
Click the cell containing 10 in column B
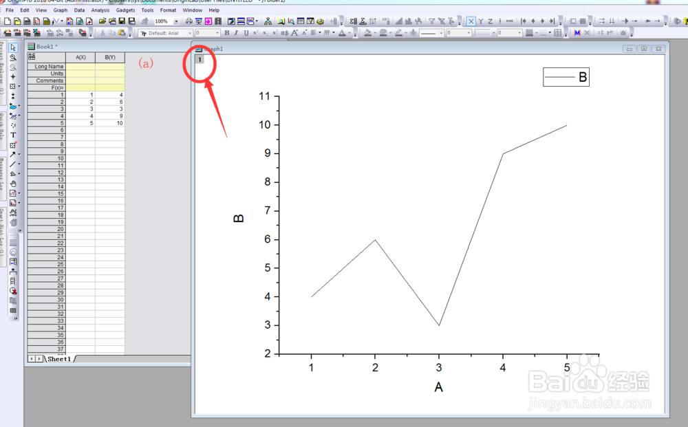110,123
